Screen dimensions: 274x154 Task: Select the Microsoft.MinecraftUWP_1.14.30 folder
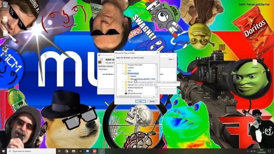click(143, 79)
